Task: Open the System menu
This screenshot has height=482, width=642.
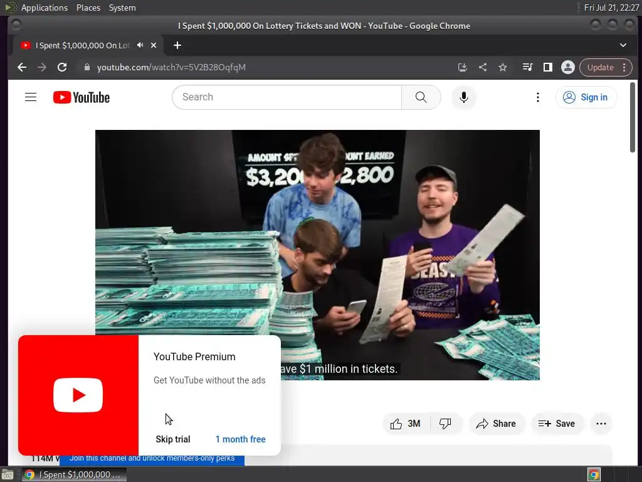Action: click(122, 8)
